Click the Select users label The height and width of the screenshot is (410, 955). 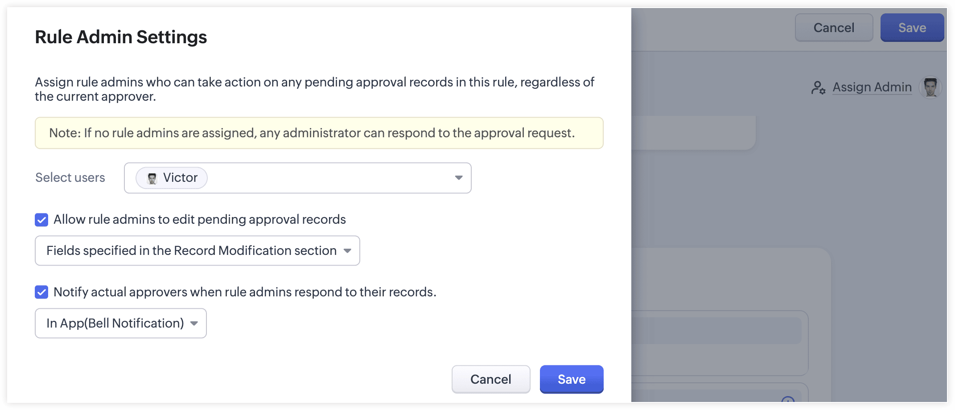pyautogui.click(x=70, y=178)
